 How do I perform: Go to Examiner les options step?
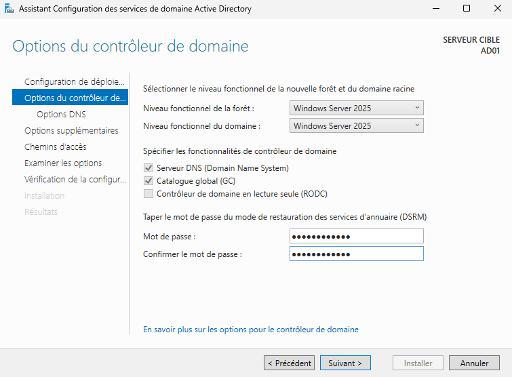(63, 163)
